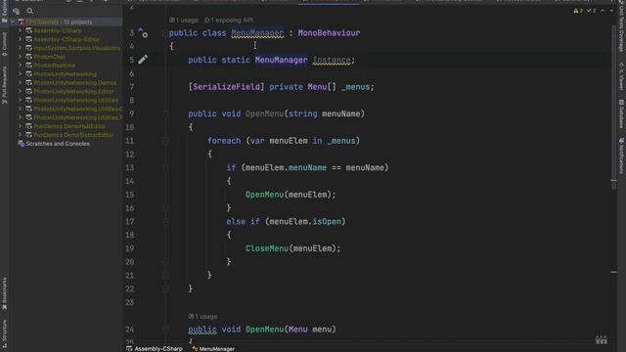Click the reader mode glasses icon at bottom right
Viewport: 626px width, 352px height.
coord(601,340)
